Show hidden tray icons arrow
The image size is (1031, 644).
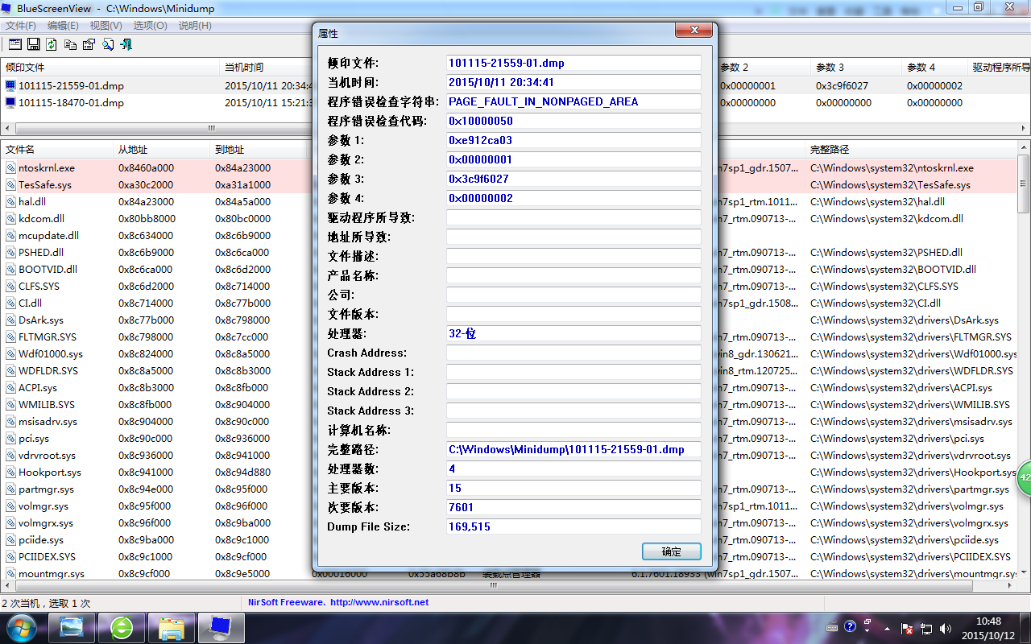click(x=886, y=628)
